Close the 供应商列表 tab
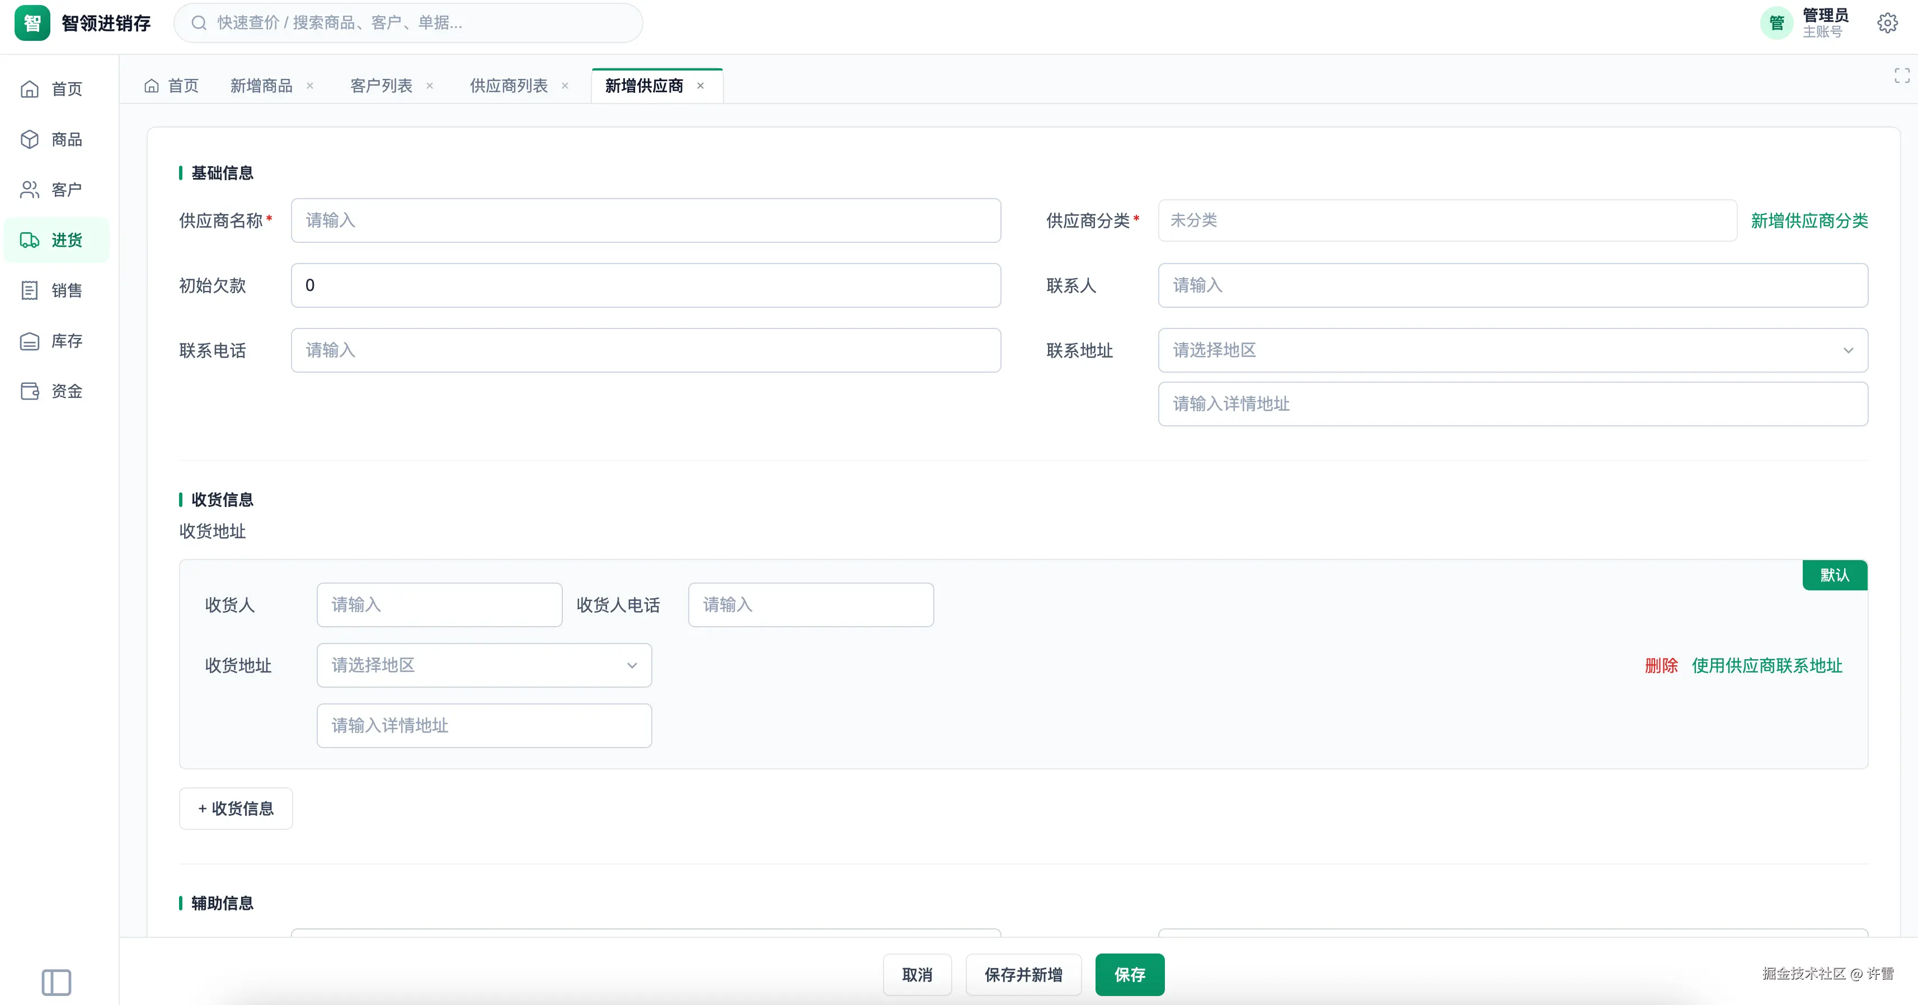 [x=565, y=86]
